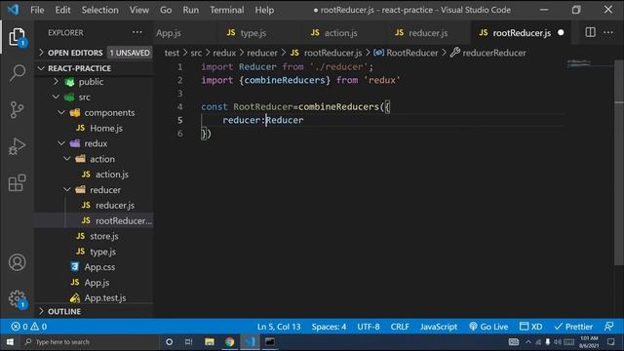Change file encoding UTF-8

[369, 327]
